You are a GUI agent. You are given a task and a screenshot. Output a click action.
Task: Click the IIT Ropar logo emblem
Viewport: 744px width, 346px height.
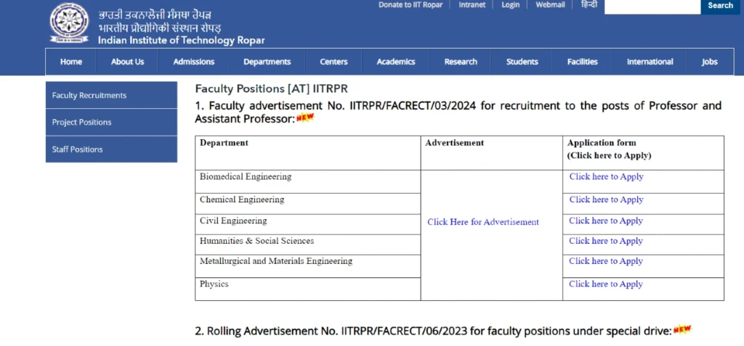pos(69,22)
